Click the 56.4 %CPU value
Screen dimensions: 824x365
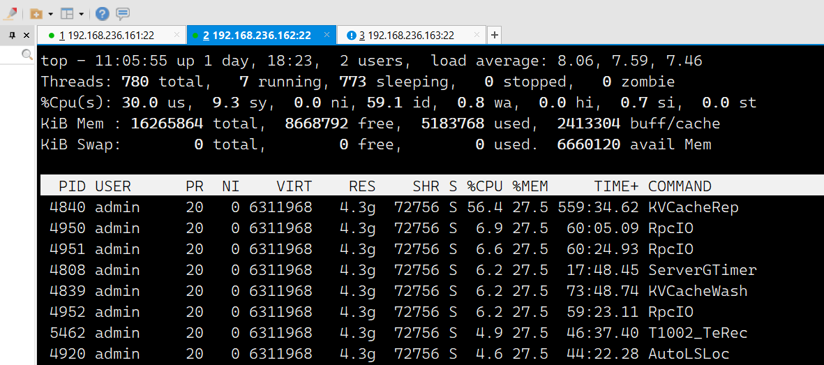point(484,207)
